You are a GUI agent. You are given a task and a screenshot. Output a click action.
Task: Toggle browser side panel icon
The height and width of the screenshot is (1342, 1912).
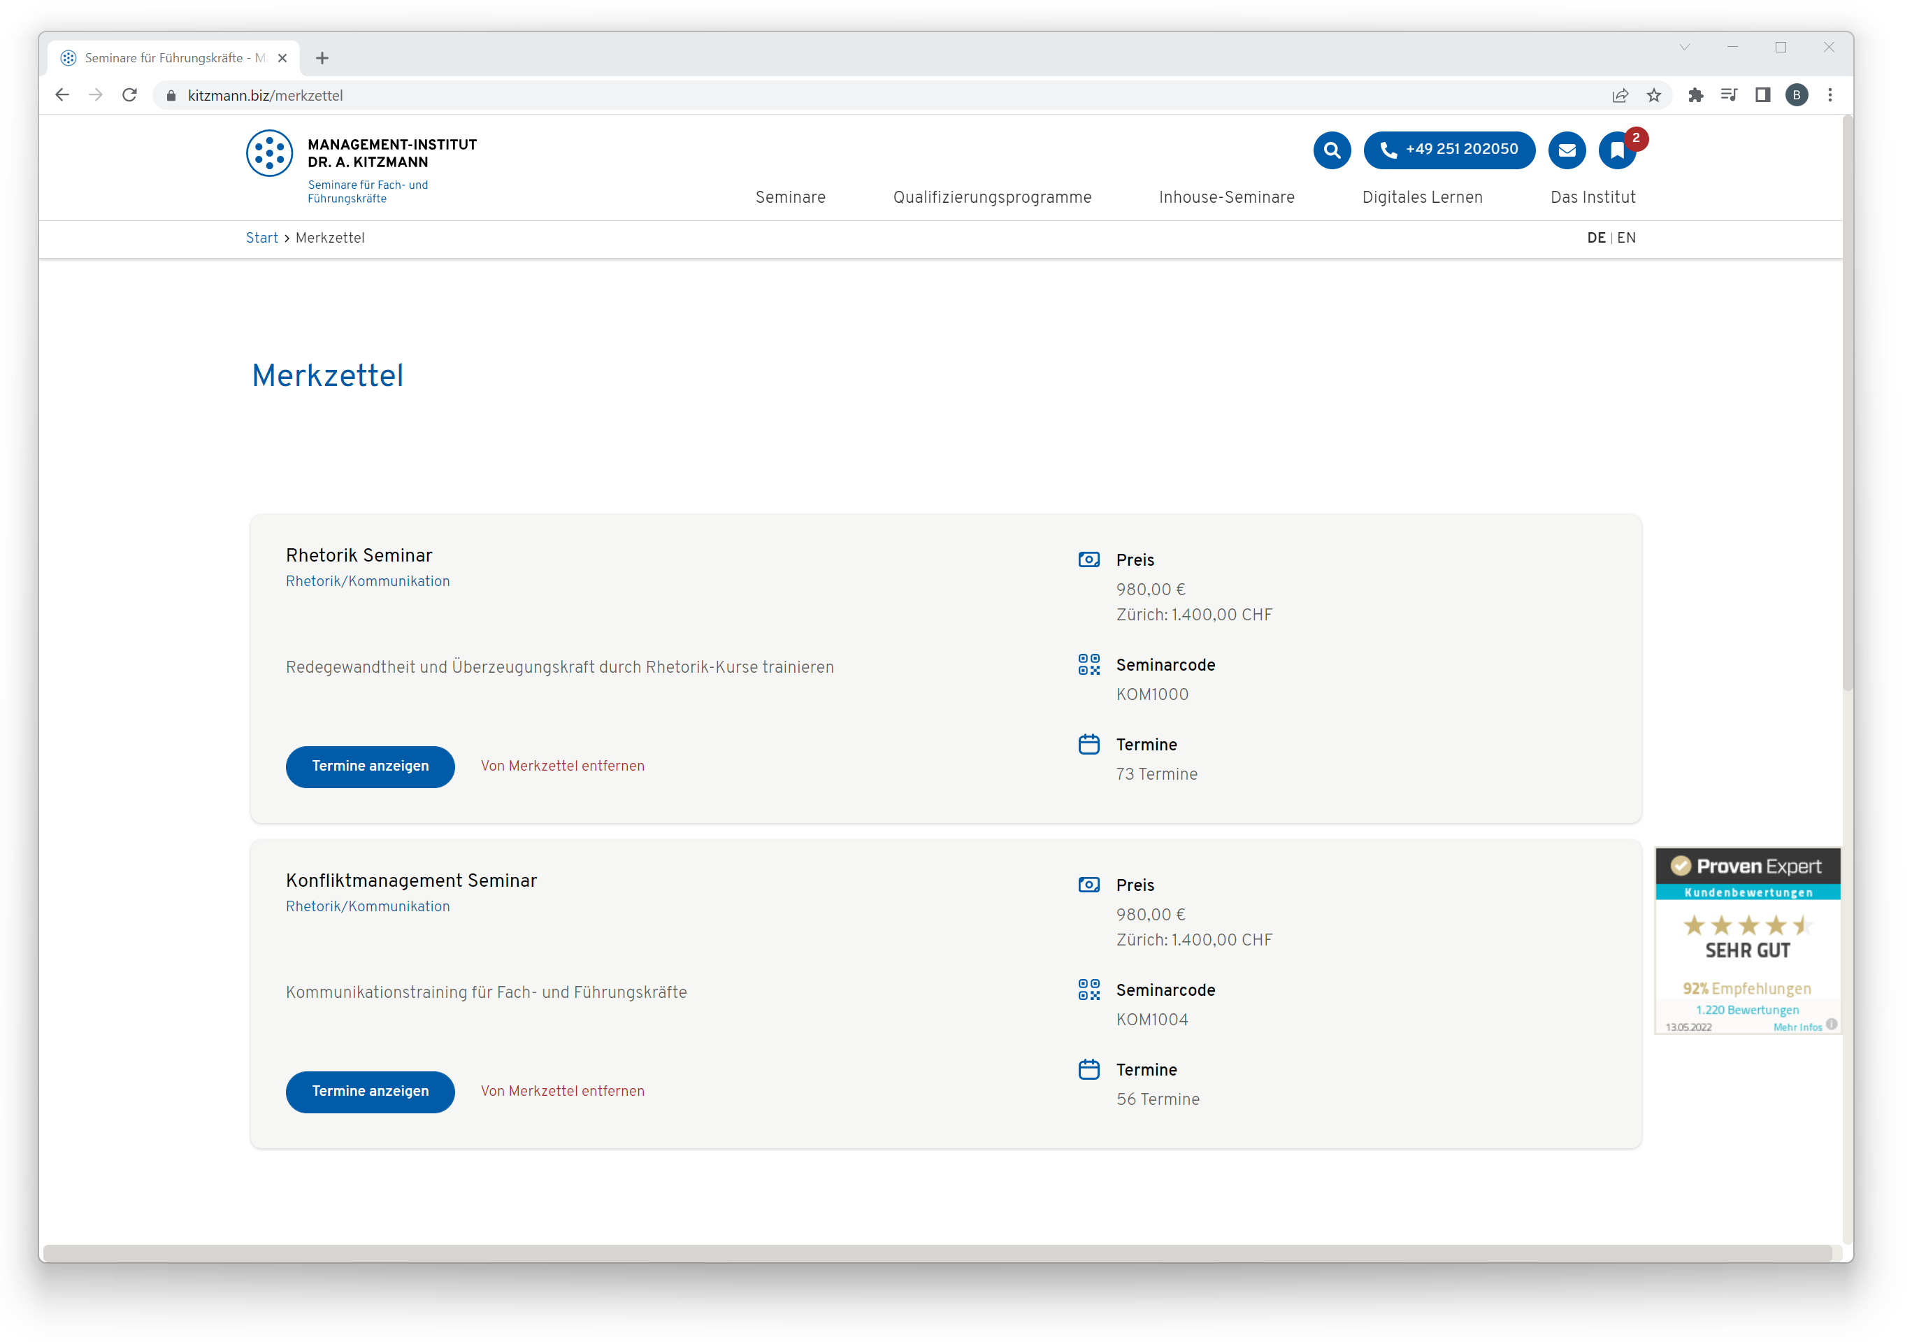click(1762, 96)
